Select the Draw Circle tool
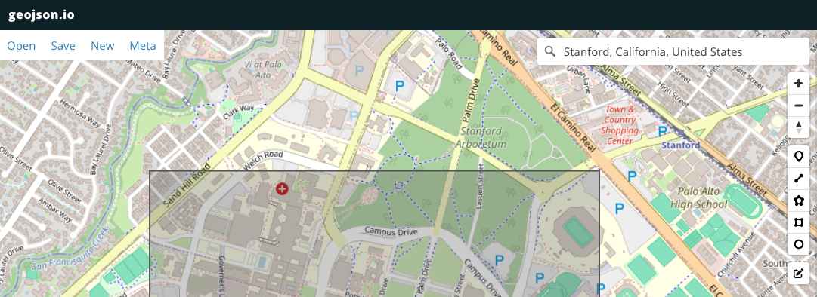817x297 pixels. (797, 244)
